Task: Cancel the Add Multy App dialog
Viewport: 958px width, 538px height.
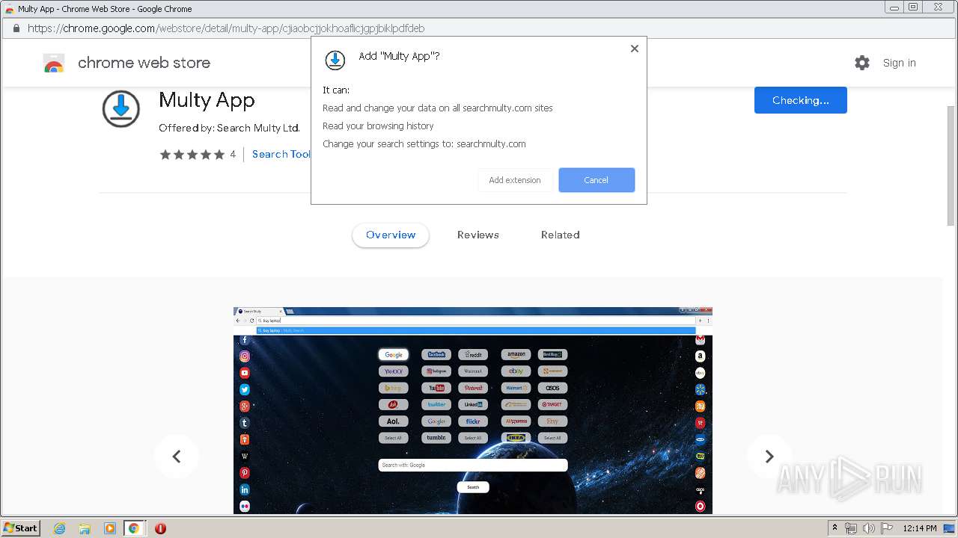Action: pyautogui.click(x=597, y=180)
